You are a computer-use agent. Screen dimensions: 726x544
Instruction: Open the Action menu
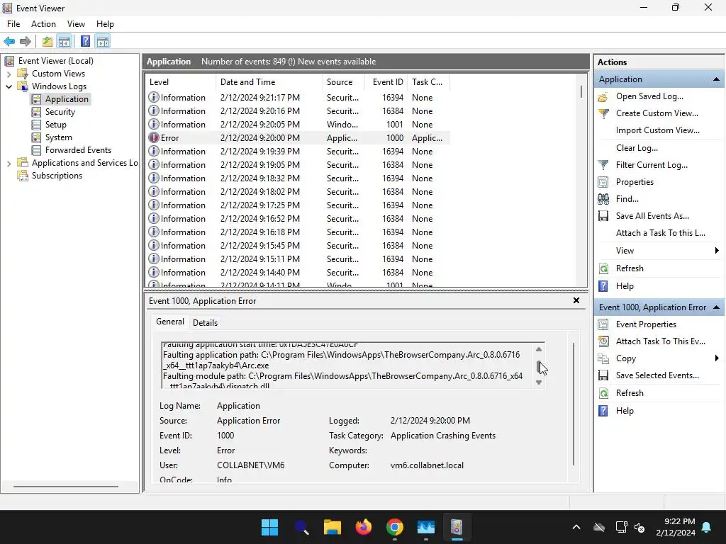43,24
